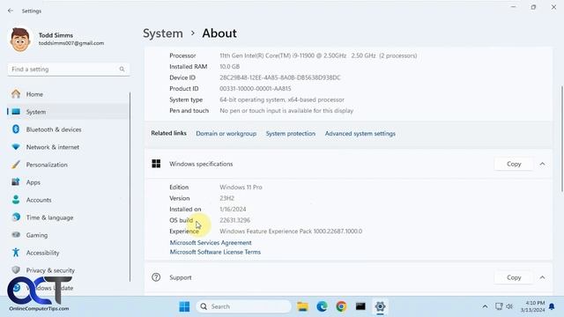Click the Bluetooth icon in sidebar
564x317 pixels.
16,129
